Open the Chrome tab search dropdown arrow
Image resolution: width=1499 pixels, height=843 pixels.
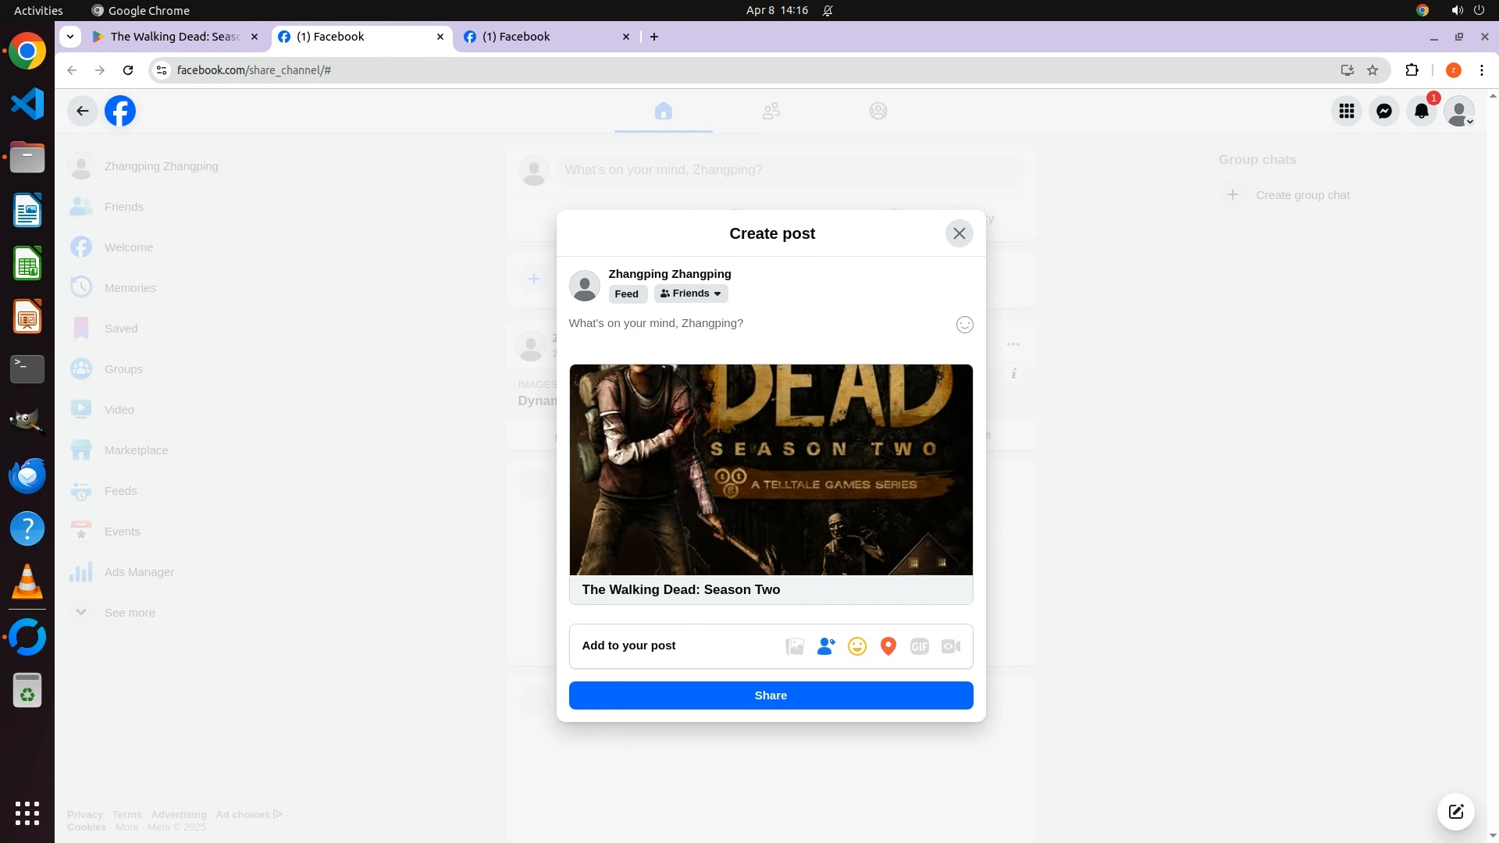(70, 37)
